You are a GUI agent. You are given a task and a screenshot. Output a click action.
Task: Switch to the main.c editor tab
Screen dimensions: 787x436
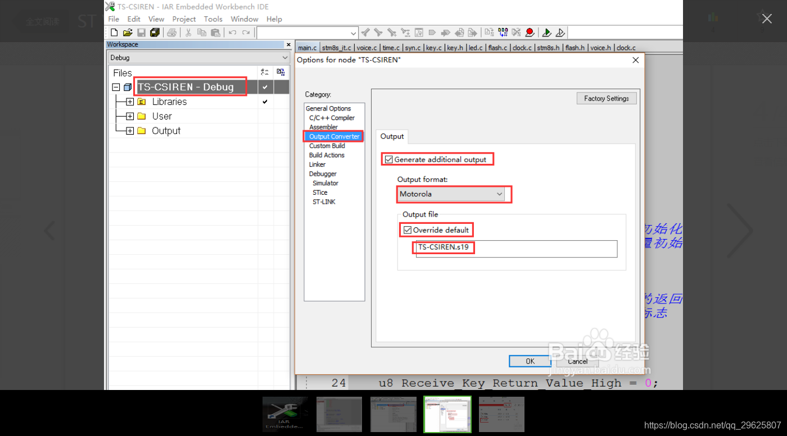tap(307, 48)
